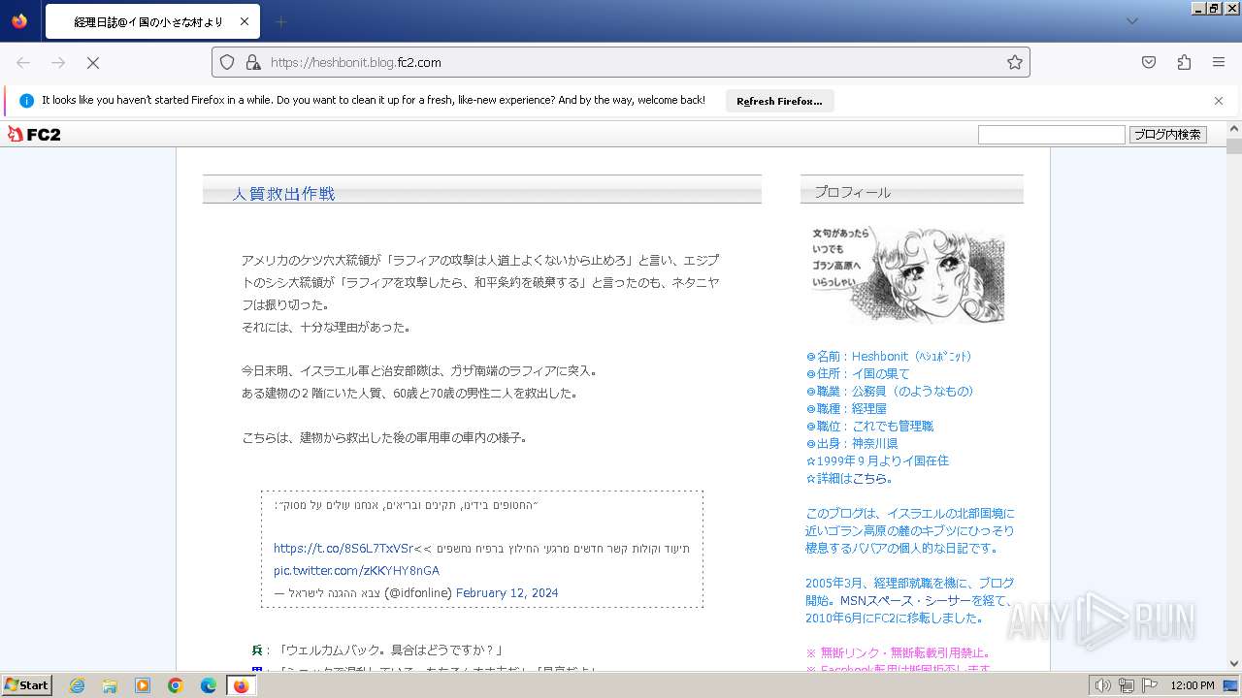The image size is (1242, 698).
Task: Click the Firefox logo icon in tab bar
Action: [x=19, y=20]
